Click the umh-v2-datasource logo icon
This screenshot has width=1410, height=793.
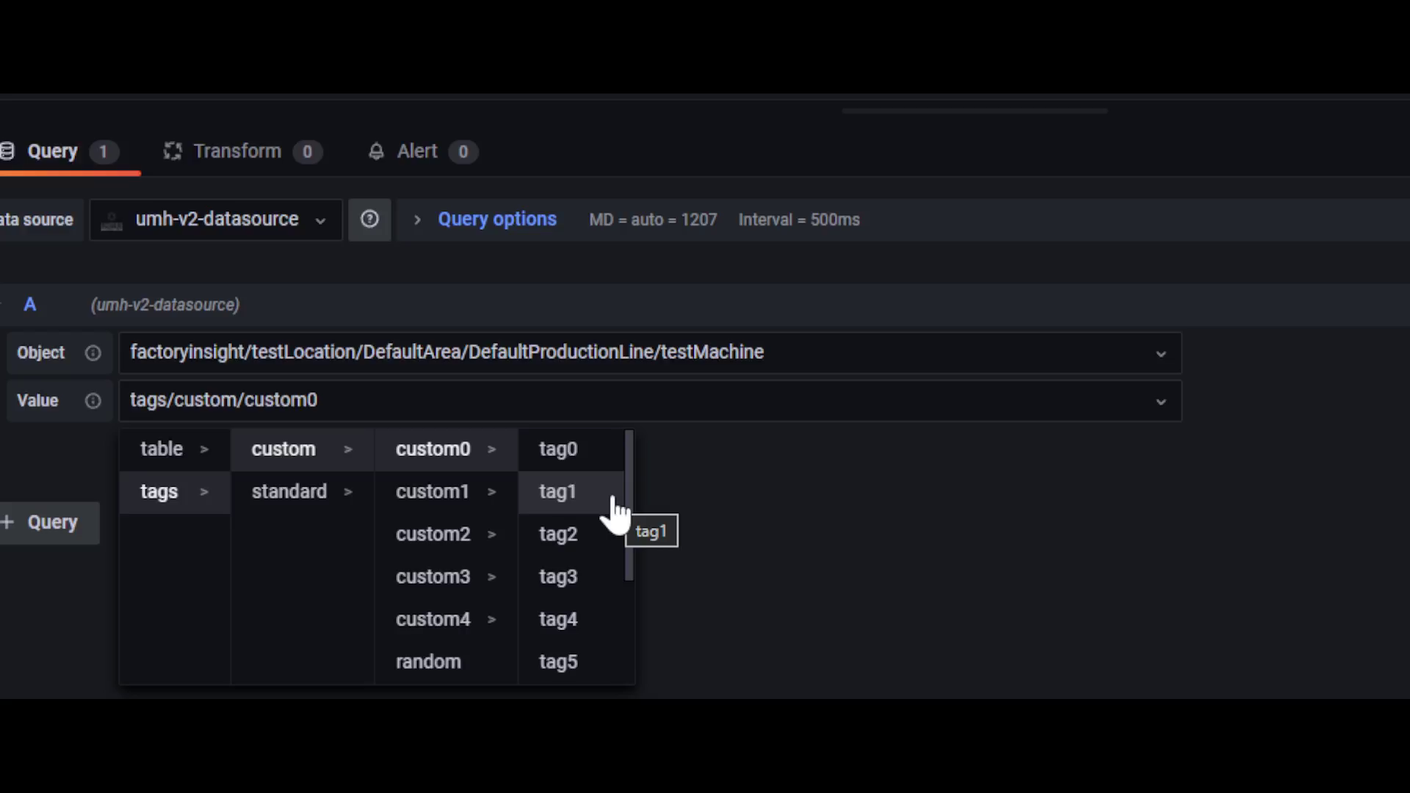pyautogui.click(x=112, y=220)
